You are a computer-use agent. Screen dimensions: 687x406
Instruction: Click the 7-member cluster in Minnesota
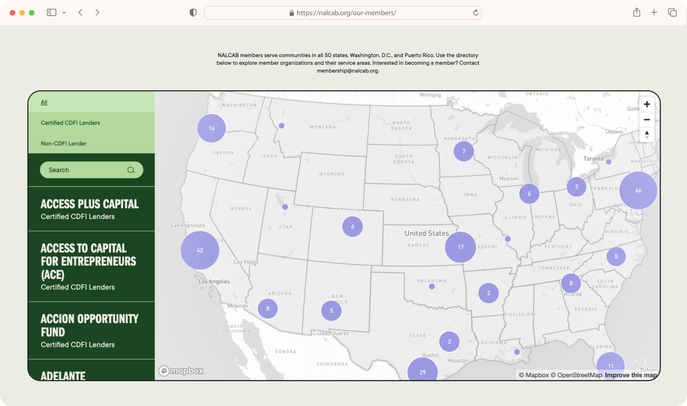464,151
